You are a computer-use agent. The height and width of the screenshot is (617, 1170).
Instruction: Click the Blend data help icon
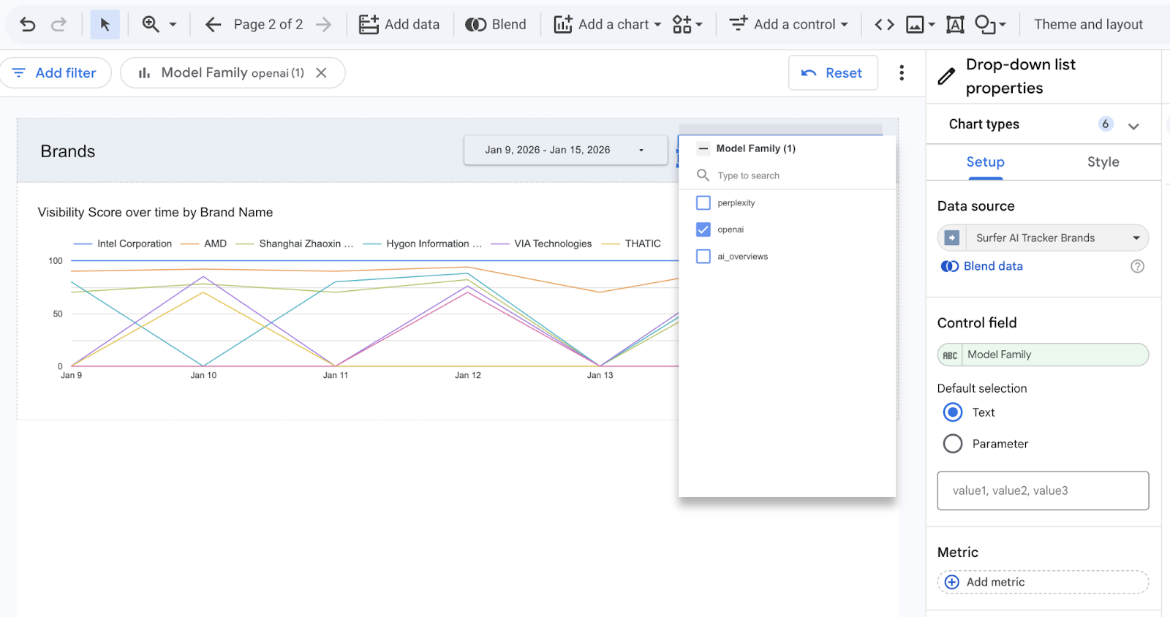click(x=1137, y=266)
